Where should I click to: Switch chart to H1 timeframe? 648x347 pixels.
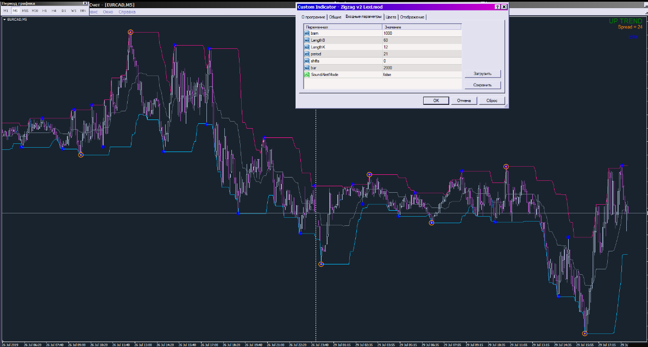pos(45,11)
